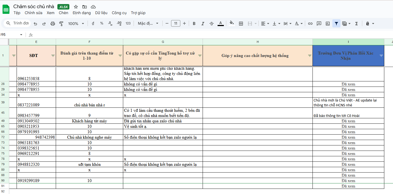Star this spreadsheet file
The image size is (393, 194).
76,7
